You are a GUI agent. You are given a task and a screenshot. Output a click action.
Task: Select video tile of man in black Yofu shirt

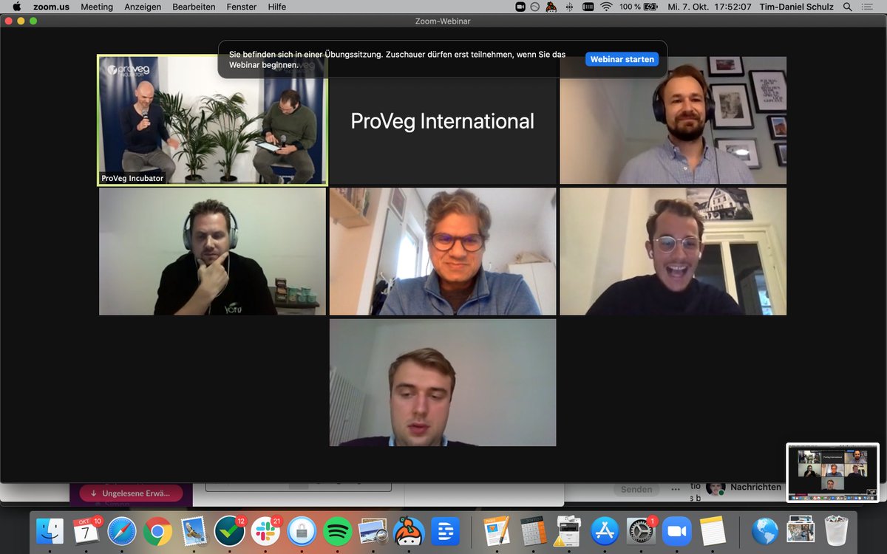coord(212,251)
